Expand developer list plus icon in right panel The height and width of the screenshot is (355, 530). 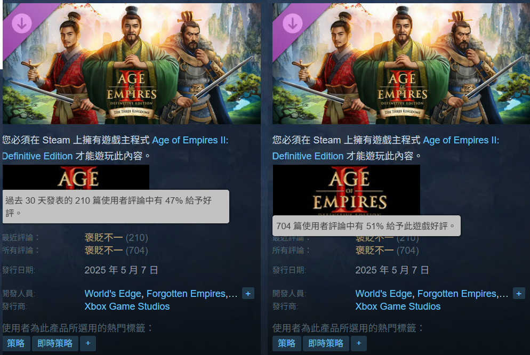pos(519,294)
